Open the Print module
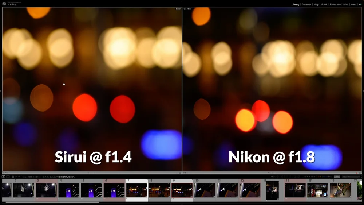 (346, 4)
